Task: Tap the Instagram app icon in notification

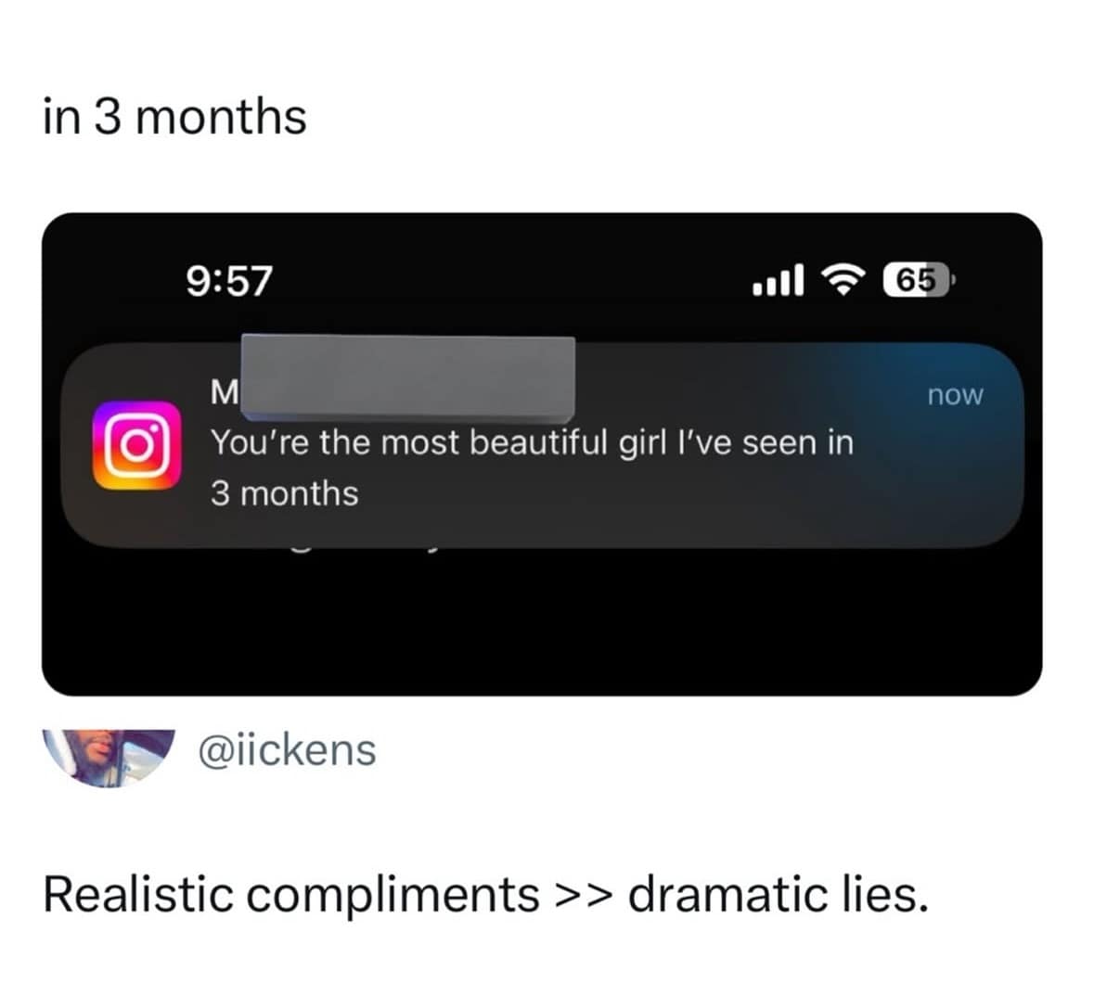Action: pyautogui.click(x=136, y=445)
